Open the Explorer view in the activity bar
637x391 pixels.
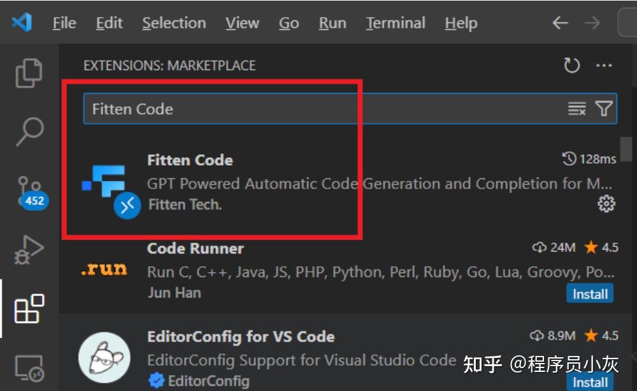(x=28, y=72)
